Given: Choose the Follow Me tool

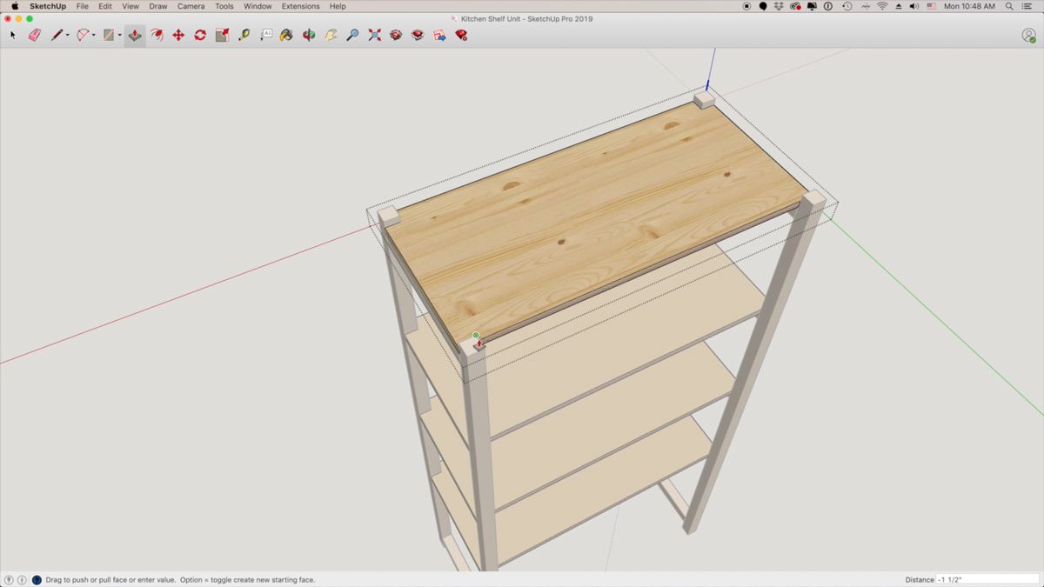Looking at the screenshot, I should click(x=158, y=35).
